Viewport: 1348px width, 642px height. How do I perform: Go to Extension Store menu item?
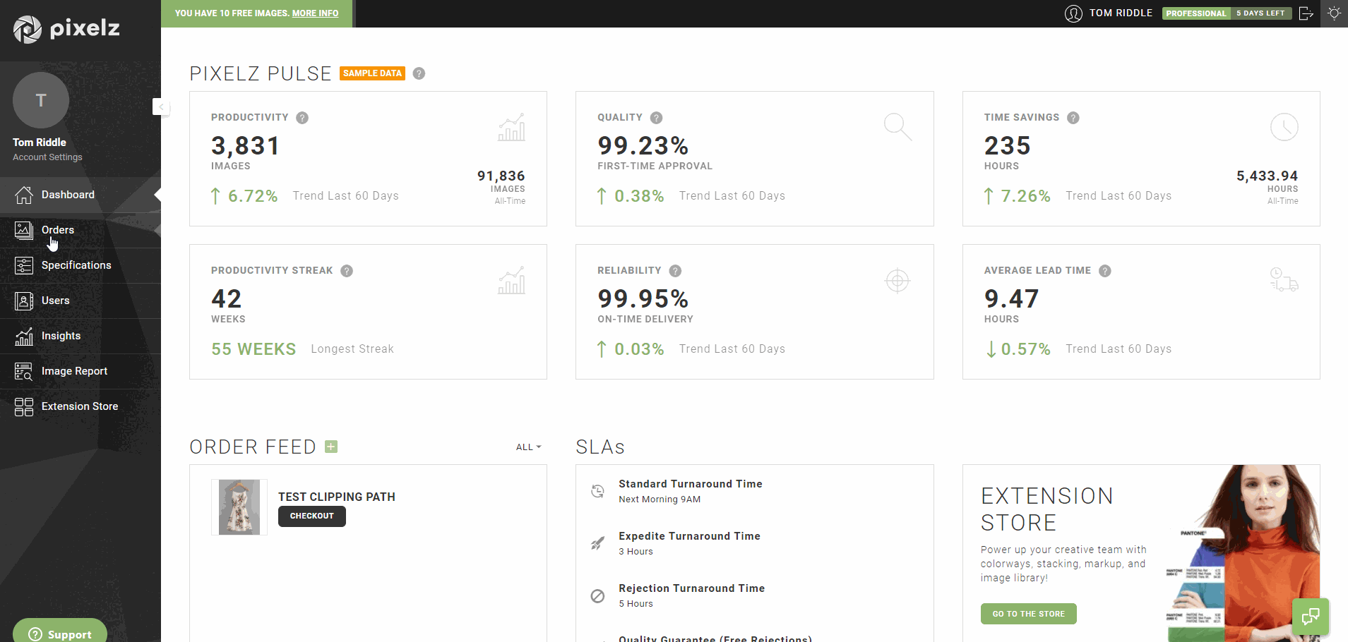click(x=80, y=406)
